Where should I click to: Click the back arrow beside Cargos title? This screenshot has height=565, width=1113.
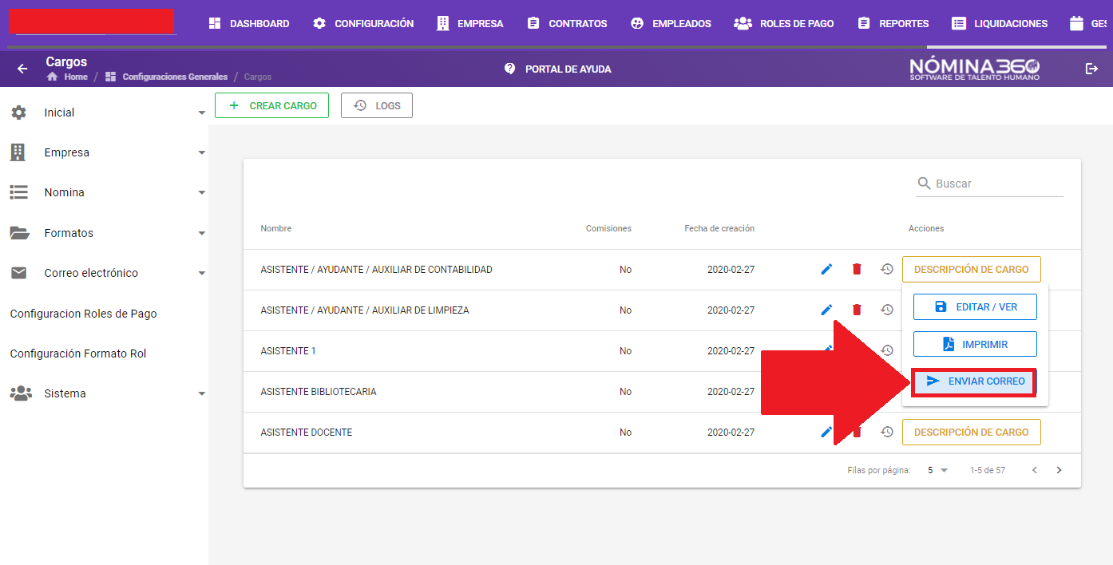point(22,69)
